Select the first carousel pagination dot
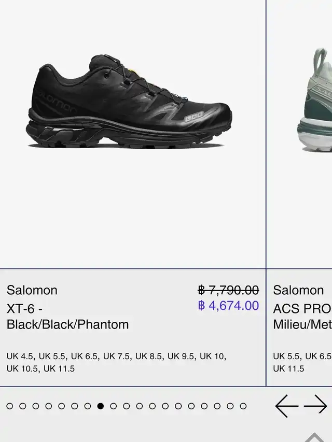The height and width of the screenshot is (442, 332). pyautogui.click(x=10, y=406)
